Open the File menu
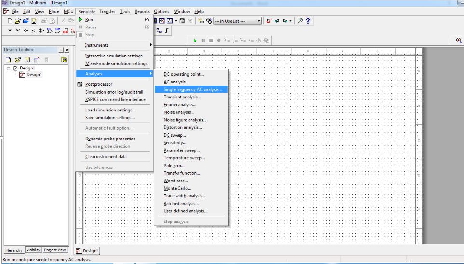Image resolution: width=464 pixels, height=264 pixels. pyautogui.click(x=15, y=11)
